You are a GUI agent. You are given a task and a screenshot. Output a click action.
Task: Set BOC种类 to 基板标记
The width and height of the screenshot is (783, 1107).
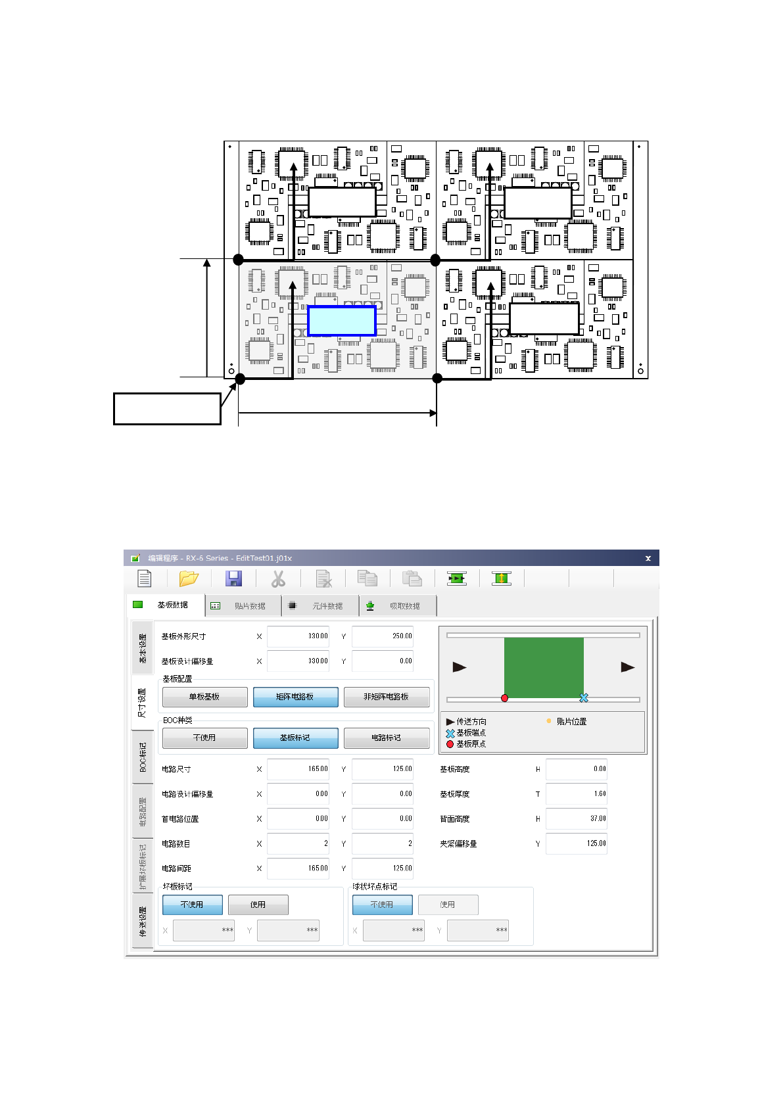pyautogui.click(x=296, y=738)
